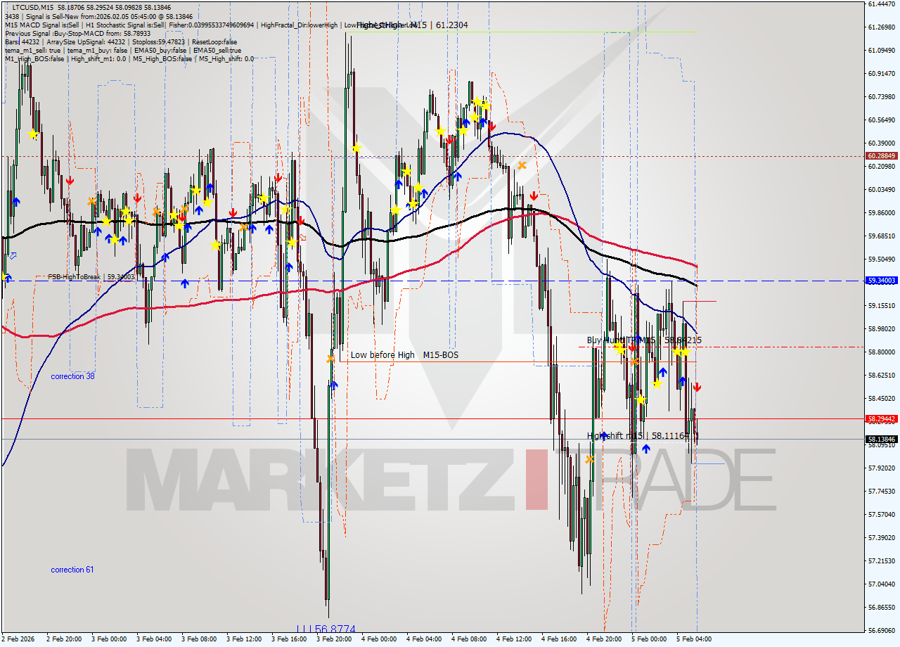
Task: Select the orange X marker near the 57.98 level
Action: point(590,458)
